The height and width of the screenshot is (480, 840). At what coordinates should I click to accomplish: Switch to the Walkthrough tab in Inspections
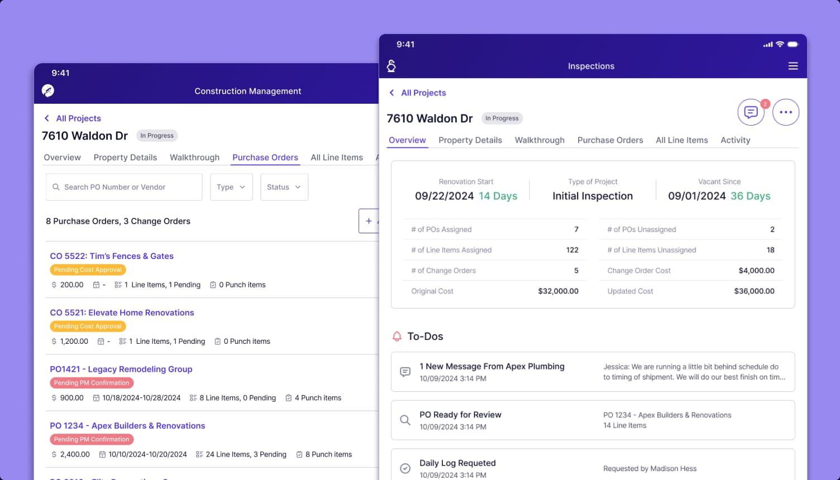tap(540, 140)
